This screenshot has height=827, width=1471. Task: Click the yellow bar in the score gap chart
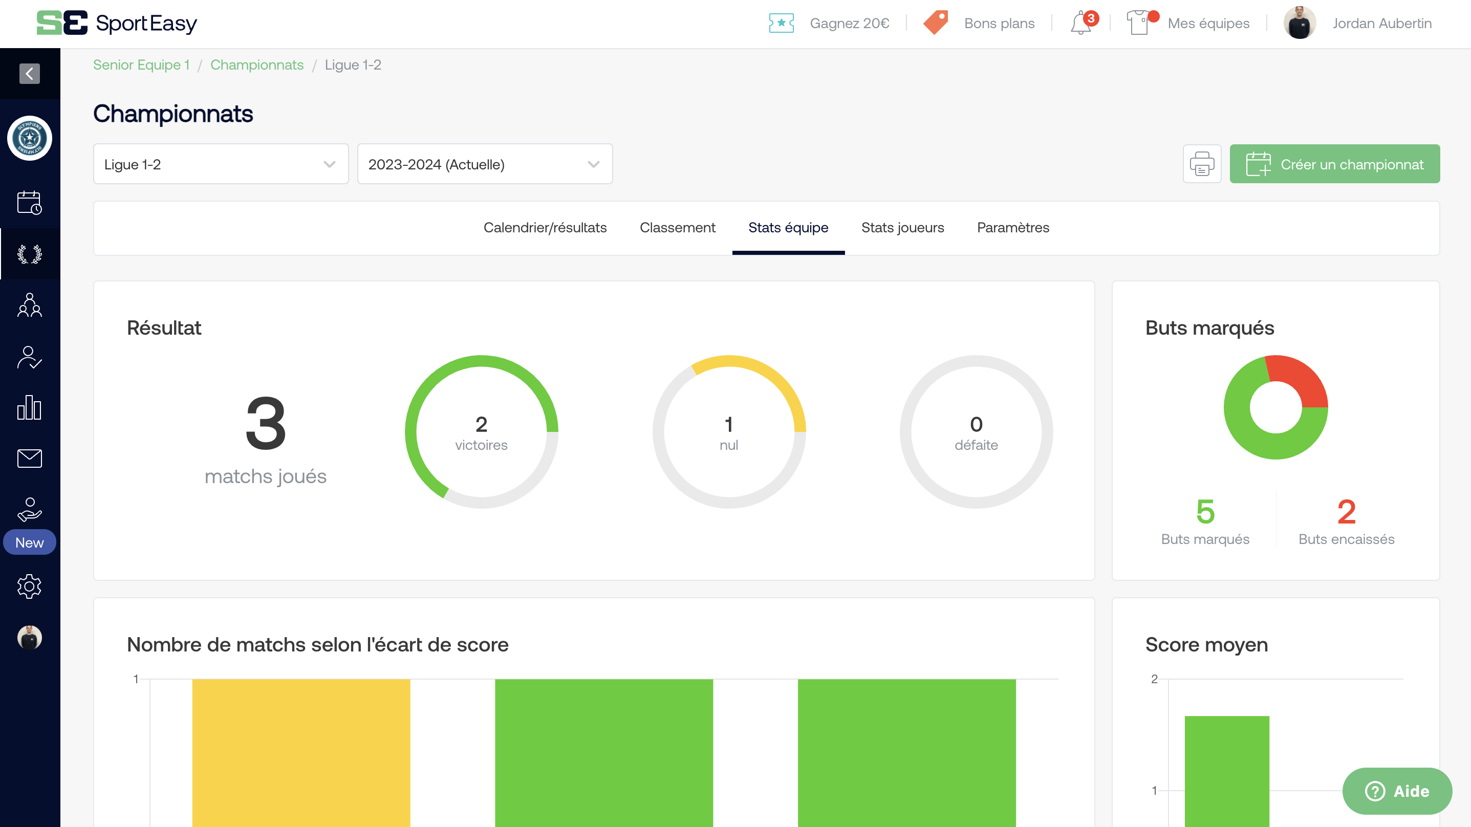[x=301, y=753]
